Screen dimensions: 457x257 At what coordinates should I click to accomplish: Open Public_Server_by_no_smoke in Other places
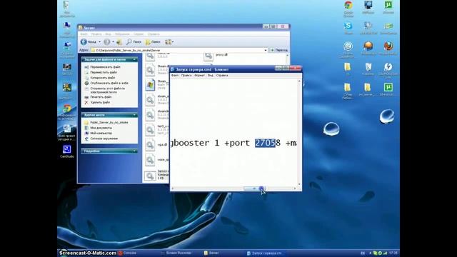pyautogui.click(x=109, y=122)
